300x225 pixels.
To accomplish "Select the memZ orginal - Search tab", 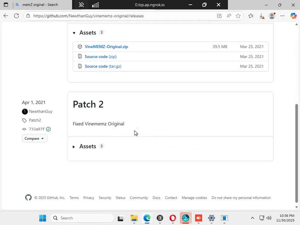I will 40,5.
